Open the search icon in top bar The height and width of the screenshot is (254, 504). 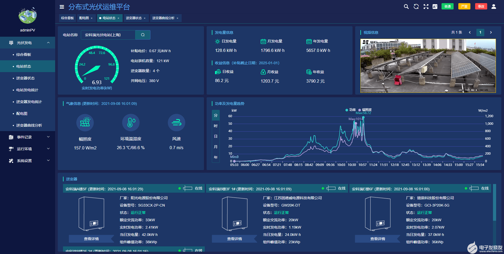point(406,7)
